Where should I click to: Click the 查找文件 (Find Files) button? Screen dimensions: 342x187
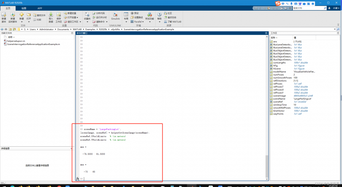click(39, 15)
